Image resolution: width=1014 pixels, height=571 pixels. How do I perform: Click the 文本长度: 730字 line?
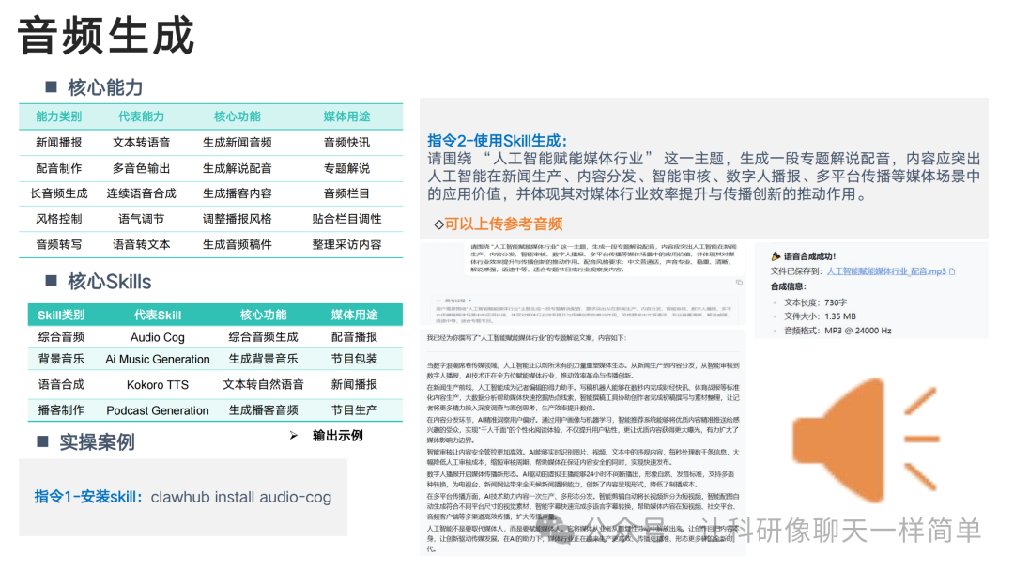(816, 302)
